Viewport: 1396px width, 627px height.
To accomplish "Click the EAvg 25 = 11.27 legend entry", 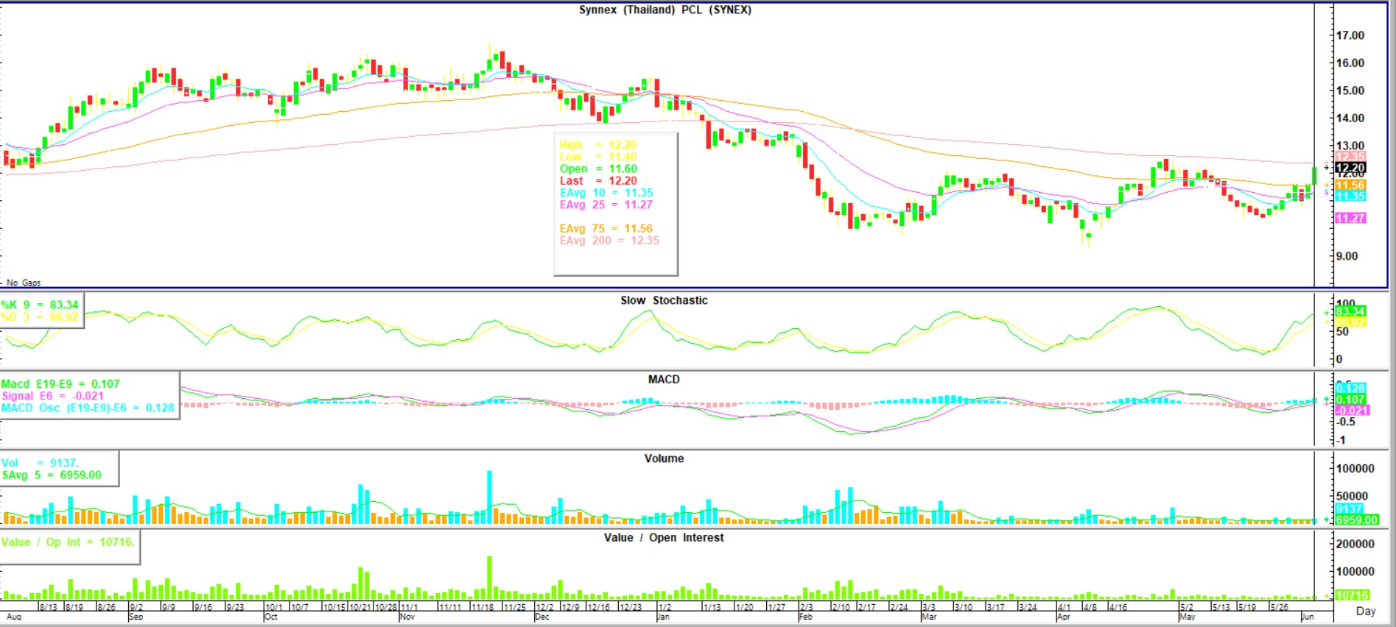I will click(x=606, y=205).
